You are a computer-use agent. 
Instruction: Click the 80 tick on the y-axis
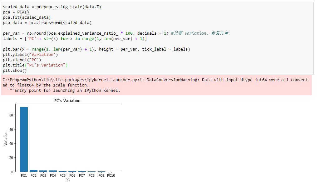click(x=11, y=115)
